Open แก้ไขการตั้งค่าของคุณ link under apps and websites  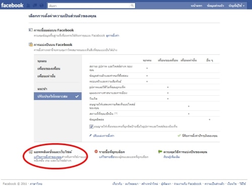(x=48, y=157)
